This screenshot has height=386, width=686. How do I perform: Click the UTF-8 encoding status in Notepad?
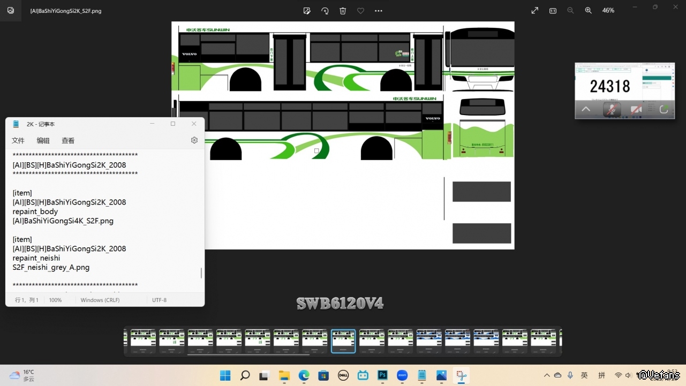pyautogui.click(x=160, y=300)
